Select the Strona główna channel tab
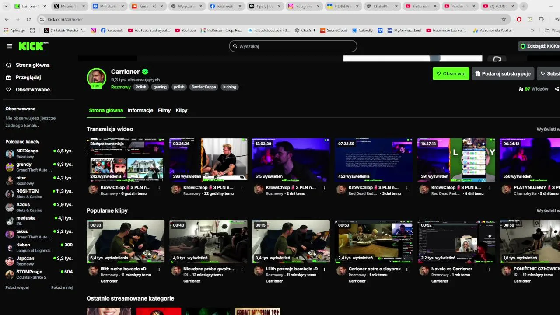This screenshot has height=315, width=560. click(x=106, y=110)
